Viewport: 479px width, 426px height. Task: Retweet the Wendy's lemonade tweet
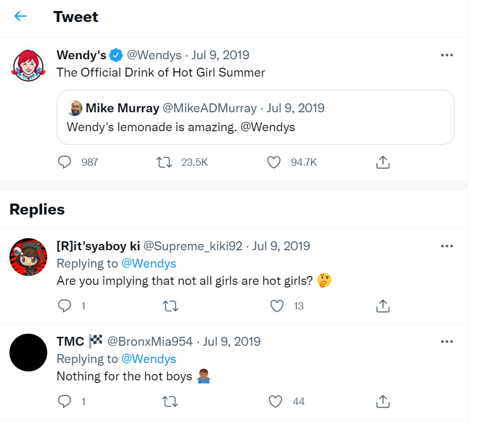(165, 163)
